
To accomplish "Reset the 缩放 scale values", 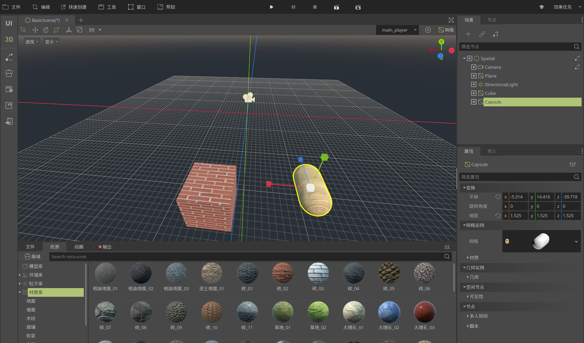I will (498, 215).
